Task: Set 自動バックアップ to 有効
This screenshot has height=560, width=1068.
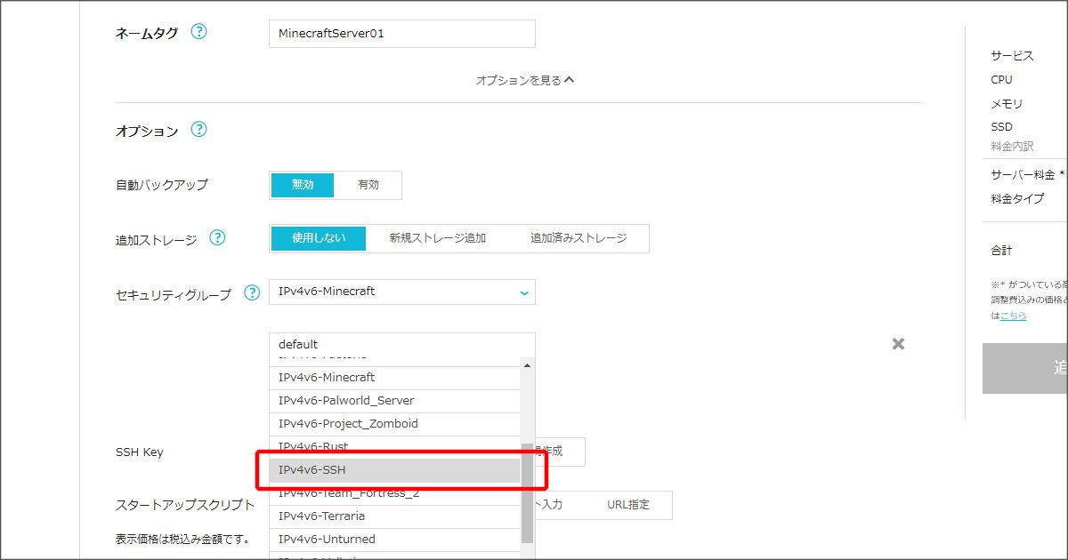Action: point(368,185)
